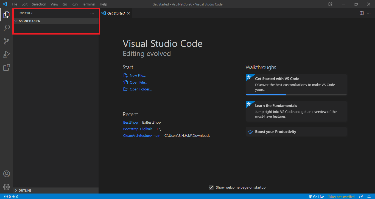Click the Open Folder... link
Screen dimensions: 375x199
pos(141,89)
